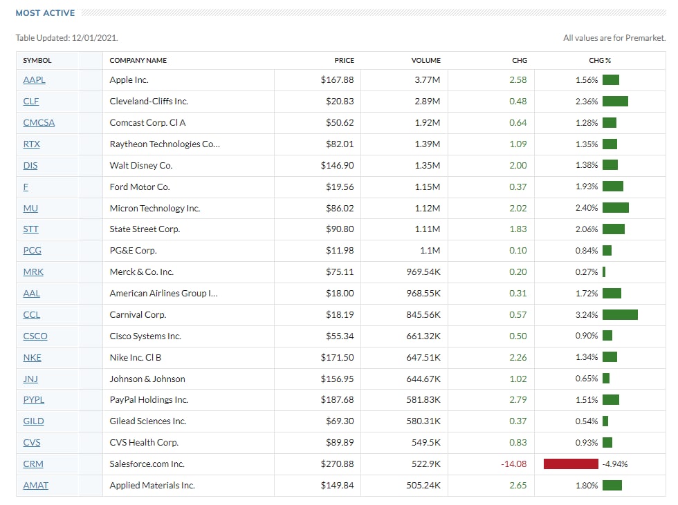The width and height of the screenshot is (678, 505).
Task: Click the Walt Disney Co. cell
Action: point(141,165)
